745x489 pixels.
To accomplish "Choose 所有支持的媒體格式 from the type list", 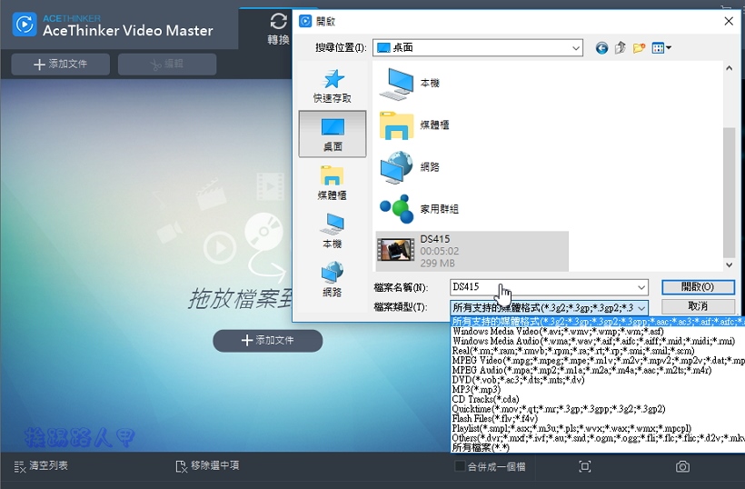I will tap(598, 322).
